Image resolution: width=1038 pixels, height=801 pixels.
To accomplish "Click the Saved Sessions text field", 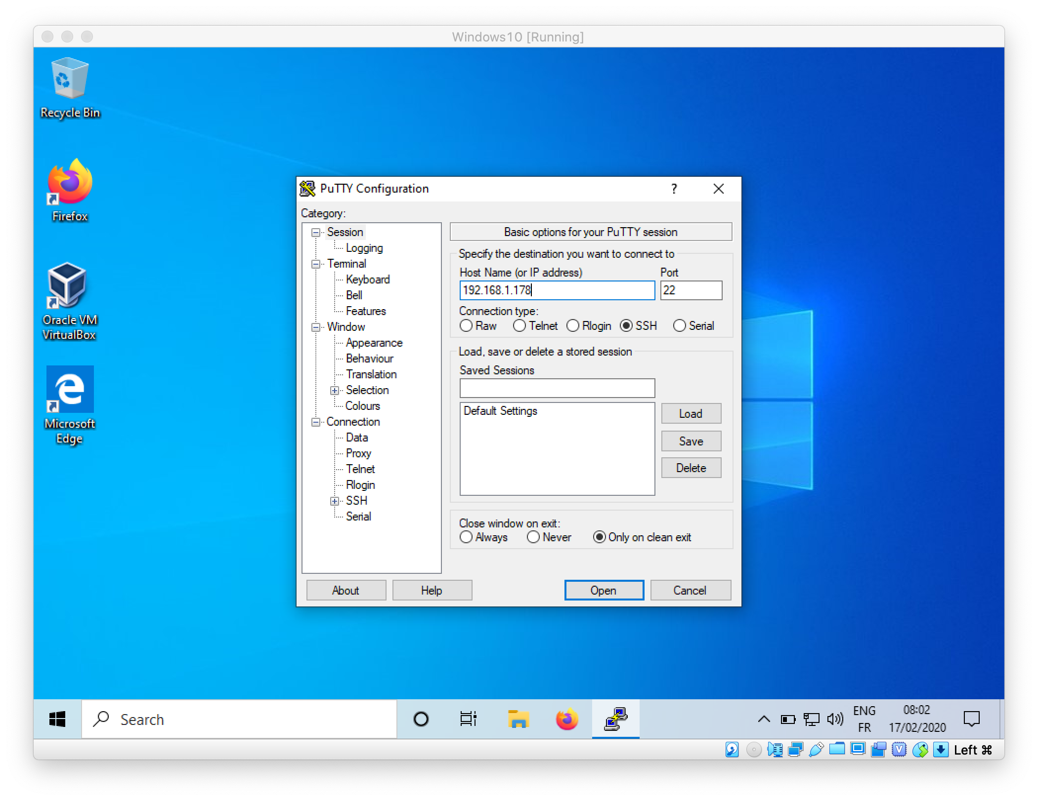I will pos(557,388).
